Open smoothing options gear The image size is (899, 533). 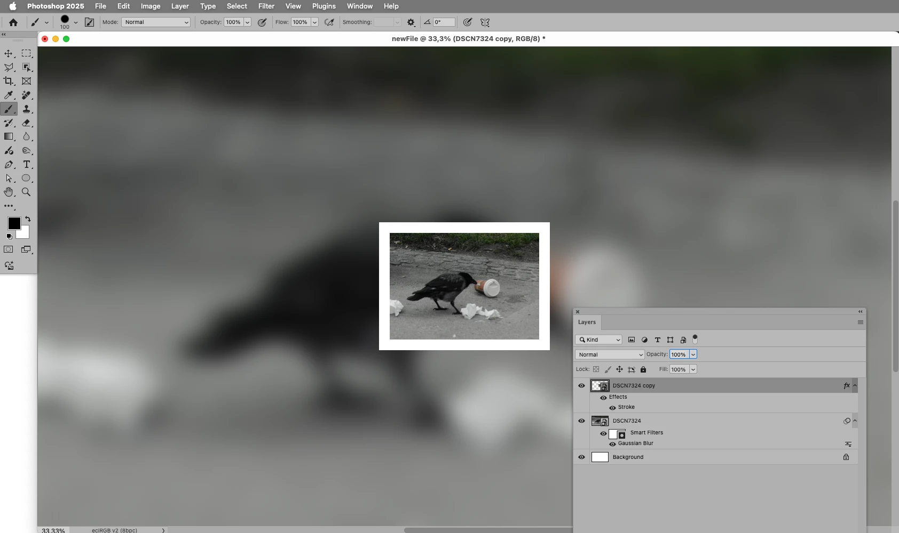pyautogui.click(x=411, y=22)
